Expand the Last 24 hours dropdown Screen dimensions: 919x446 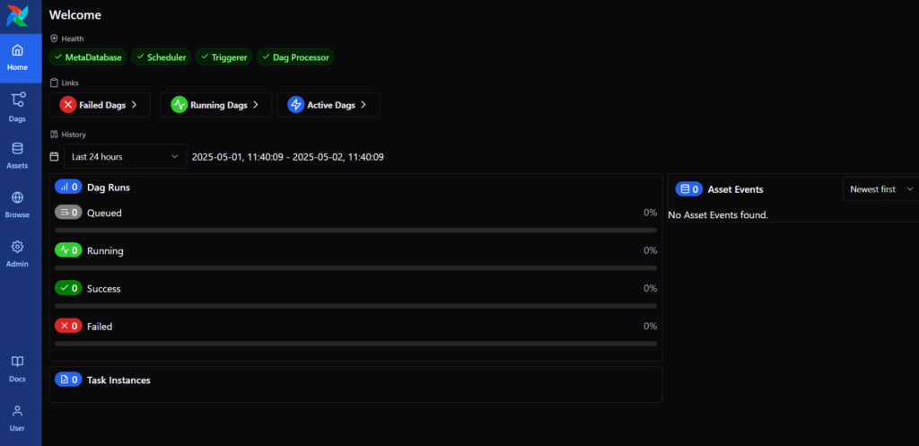(x=125, y=156)
